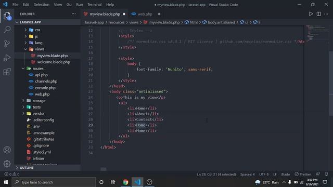Open Accounts menu in activity bar
Screen dimensions: 333x187
pos(7,150)
